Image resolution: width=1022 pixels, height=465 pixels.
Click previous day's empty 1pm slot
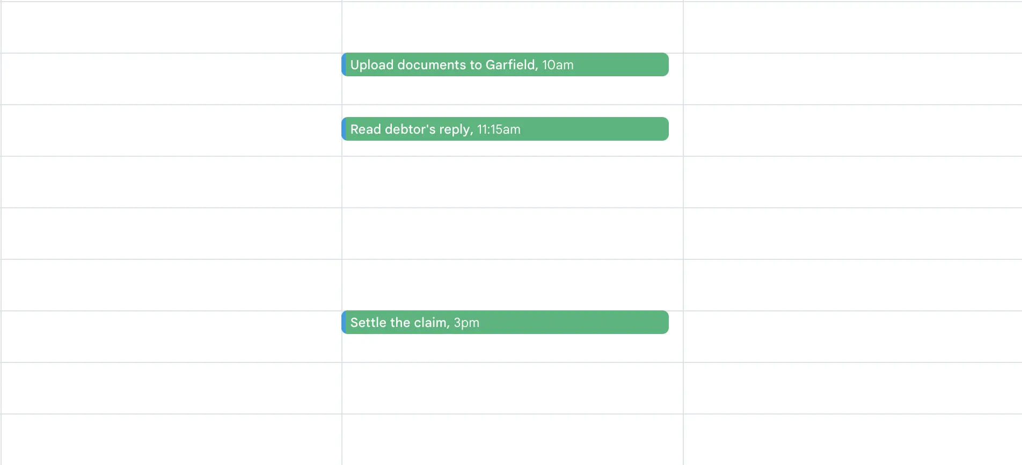[x=171, y=233]
